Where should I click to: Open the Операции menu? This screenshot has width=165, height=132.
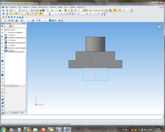(x=52, y=7)
